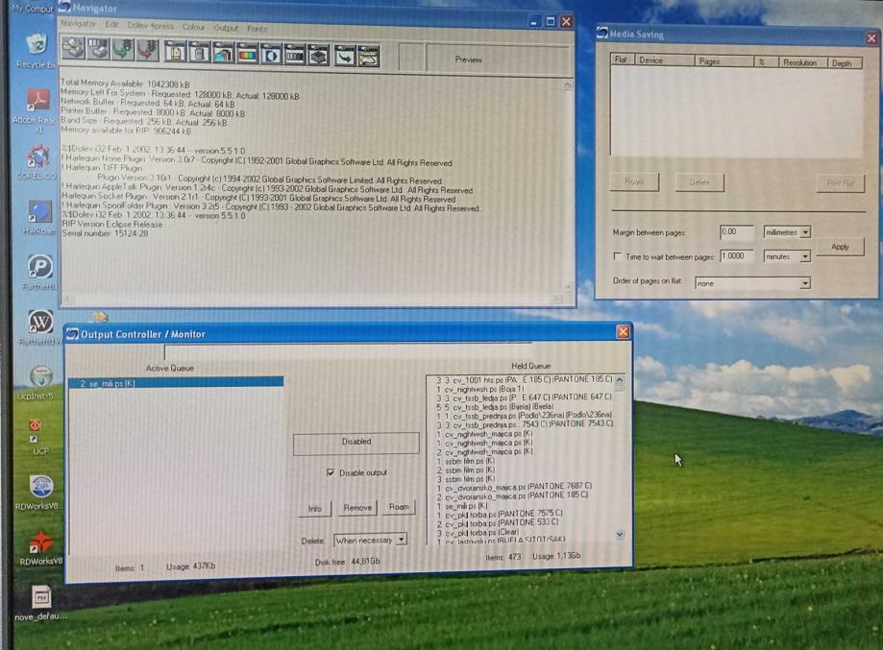Click the Resolution column header
Image resolution: width=883 pixels, height=650 pixels.
pyautogui.click(x=802, y=62)
